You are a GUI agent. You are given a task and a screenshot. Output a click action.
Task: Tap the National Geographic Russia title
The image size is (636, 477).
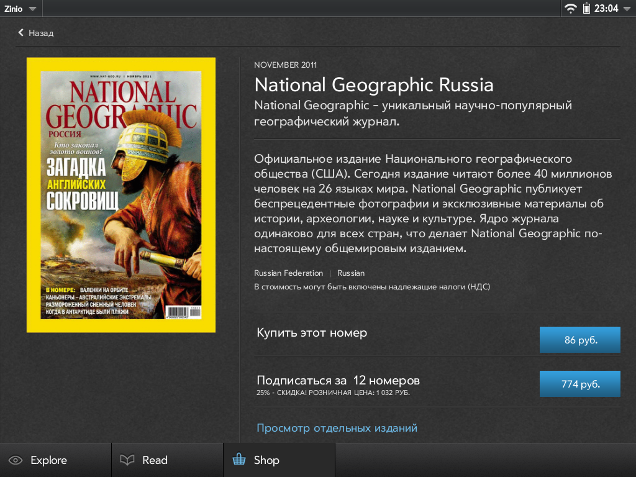point(374,84)
